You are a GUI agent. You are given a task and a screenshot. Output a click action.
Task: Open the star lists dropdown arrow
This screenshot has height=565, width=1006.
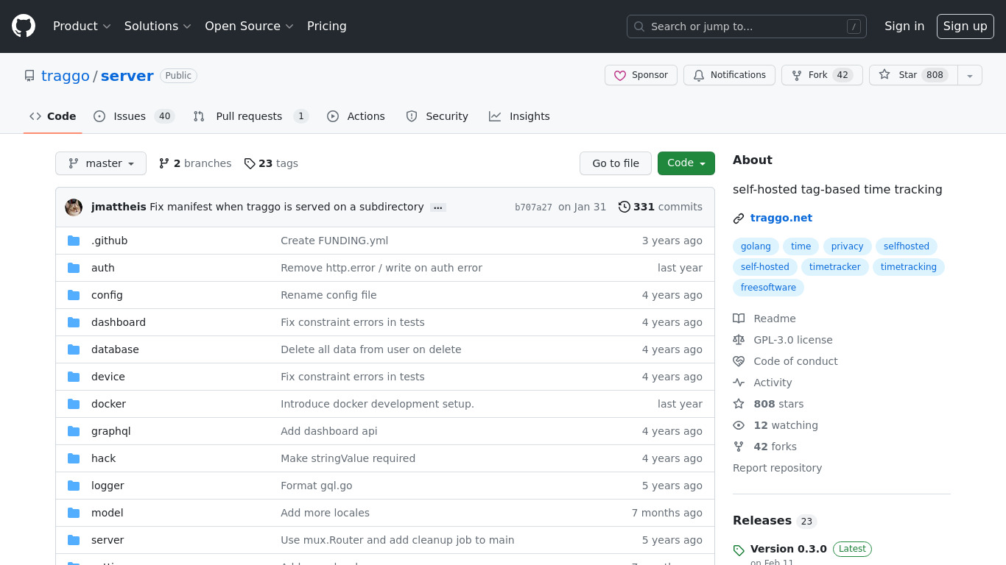click(970, 75)
